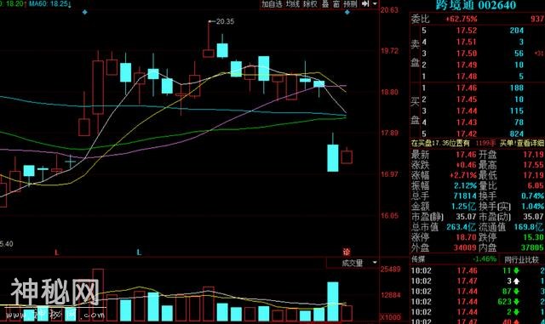Click the red L marker on time axis
The width and height of the screenshot is (545, 324).
[x=57, y=253]
